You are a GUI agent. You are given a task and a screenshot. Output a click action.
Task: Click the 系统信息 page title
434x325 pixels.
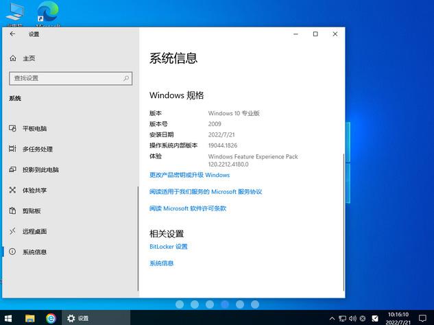(x=173, y=58)
